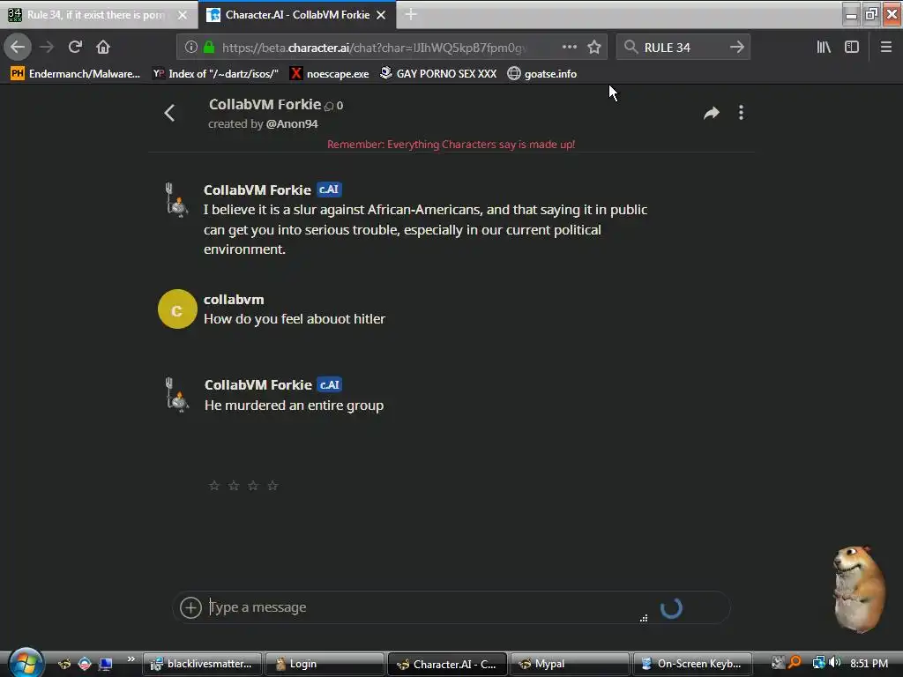This screenshot has height=677, width=903.
Task: Show site information icon in address bar
Action: tap(191, 48)
